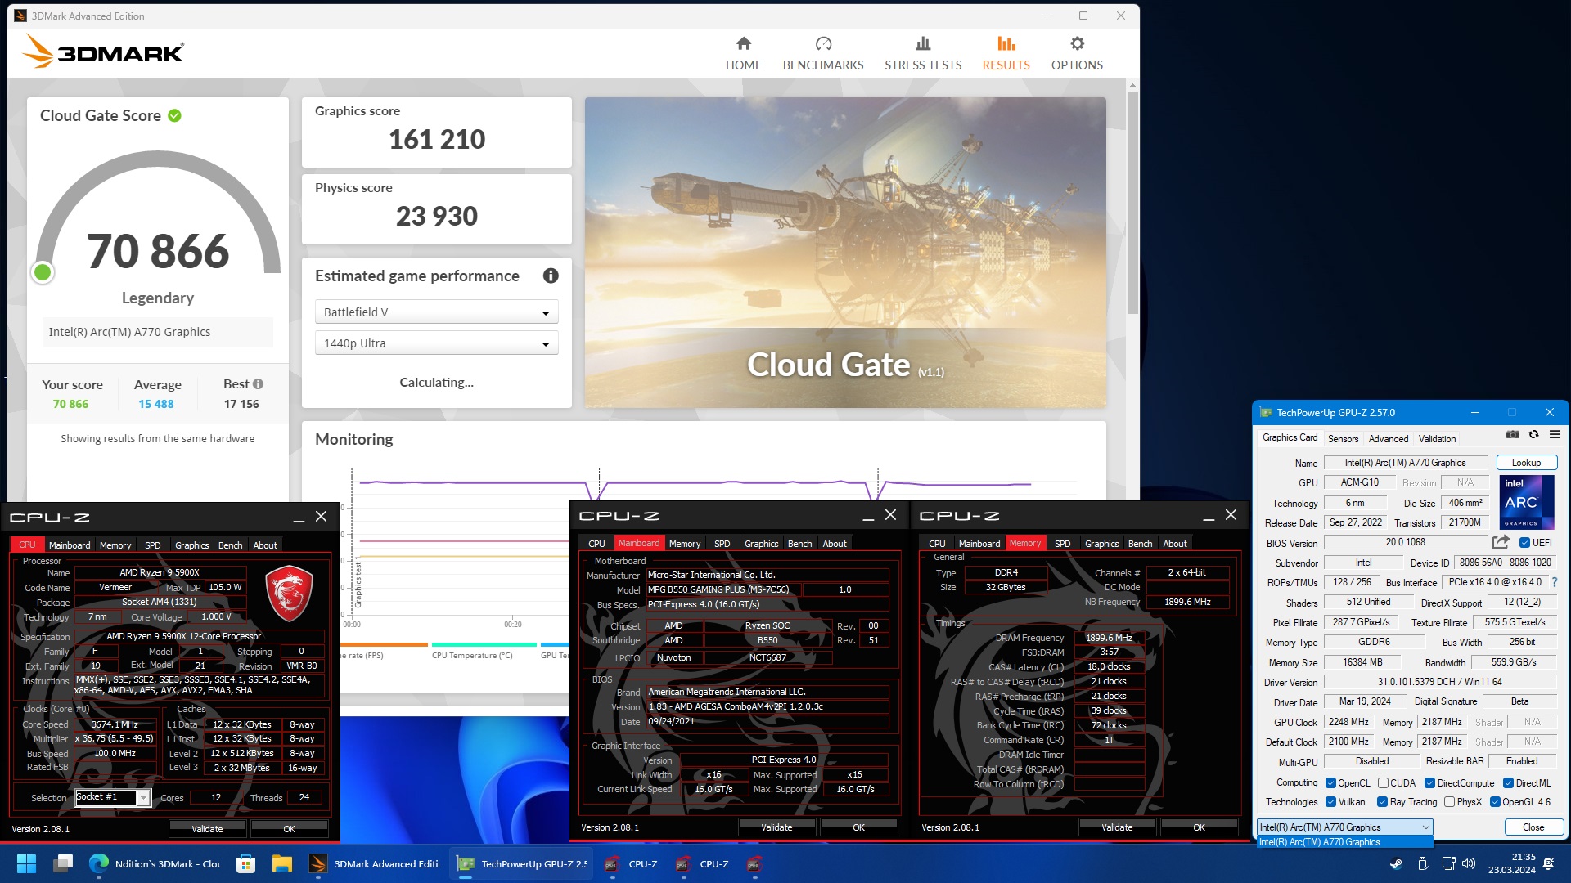This screenshot has width=1571, height=883.
Task: Switch to Edge Ndition's 3DMark taskbar item
Action: pos(155,863)
